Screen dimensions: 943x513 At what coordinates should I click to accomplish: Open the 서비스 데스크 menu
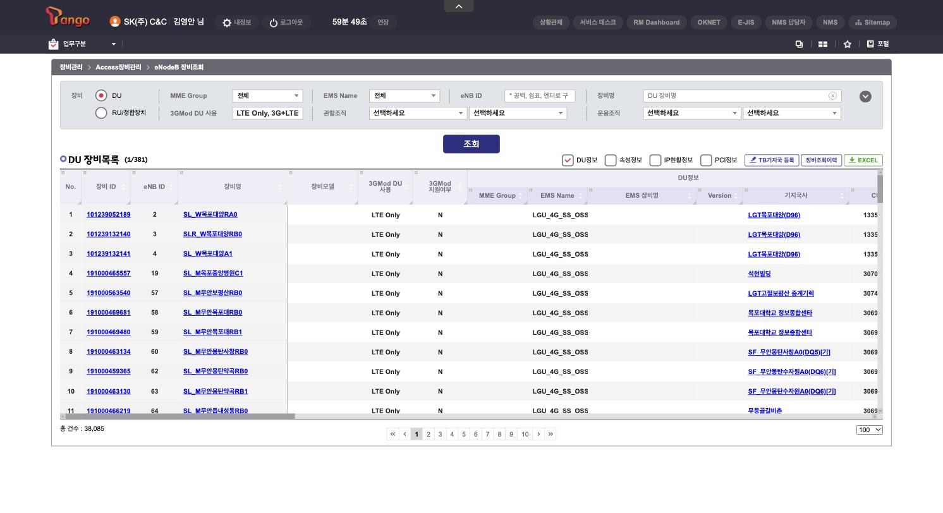[x=597, y=22]
